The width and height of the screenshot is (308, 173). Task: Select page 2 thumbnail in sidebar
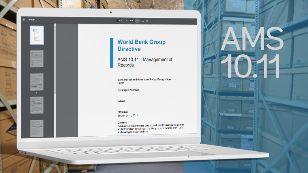point(37,59)
